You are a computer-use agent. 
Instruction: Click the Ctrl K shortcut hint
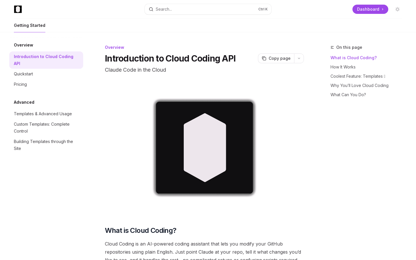coord(263,9)
